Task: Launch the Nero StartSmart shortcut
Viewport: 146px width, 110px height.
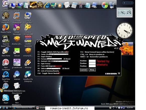Action: 6,65
